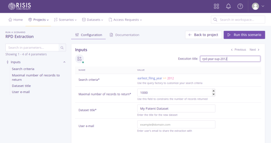Viewport: 271px width, 143px height.
Task: Go to Home in navigation bar
Action: (x=16, y=20)
